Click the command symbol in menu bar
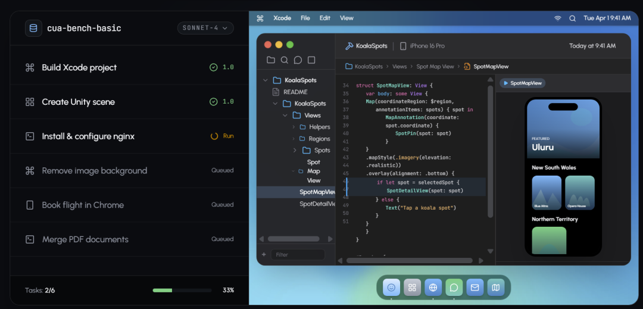This screenshot has width=643, height=309. tap(260, 18)
